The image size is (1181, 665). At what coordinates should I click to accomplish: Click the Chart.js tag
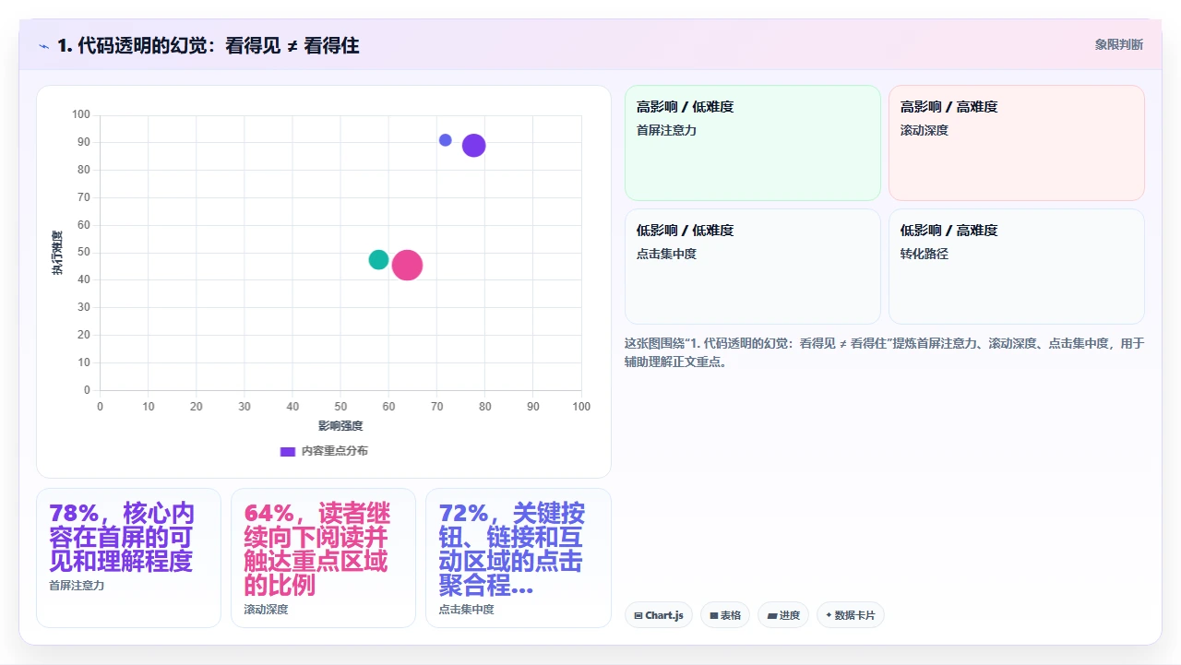(659, 615)
